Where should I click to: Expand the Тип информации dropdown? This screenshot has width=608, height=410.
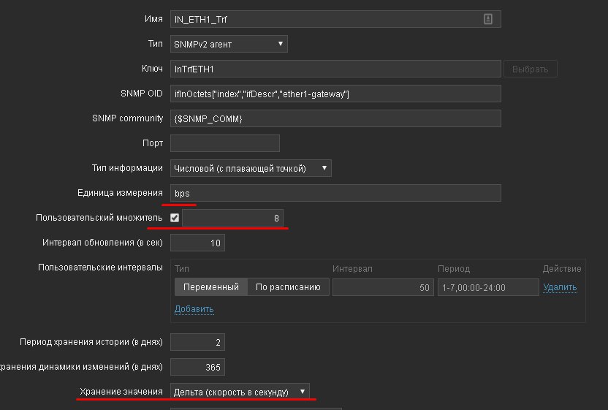(x=251, y=168)
